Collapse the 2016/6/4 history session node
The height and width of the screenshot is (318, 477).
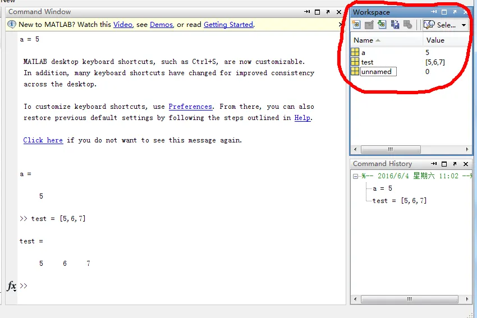[355, 176]
